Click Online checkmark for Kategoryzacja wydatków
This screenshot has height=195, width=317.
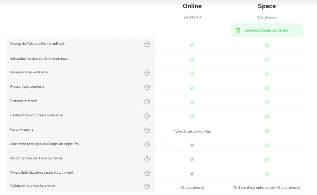click(x=192, y=74)
